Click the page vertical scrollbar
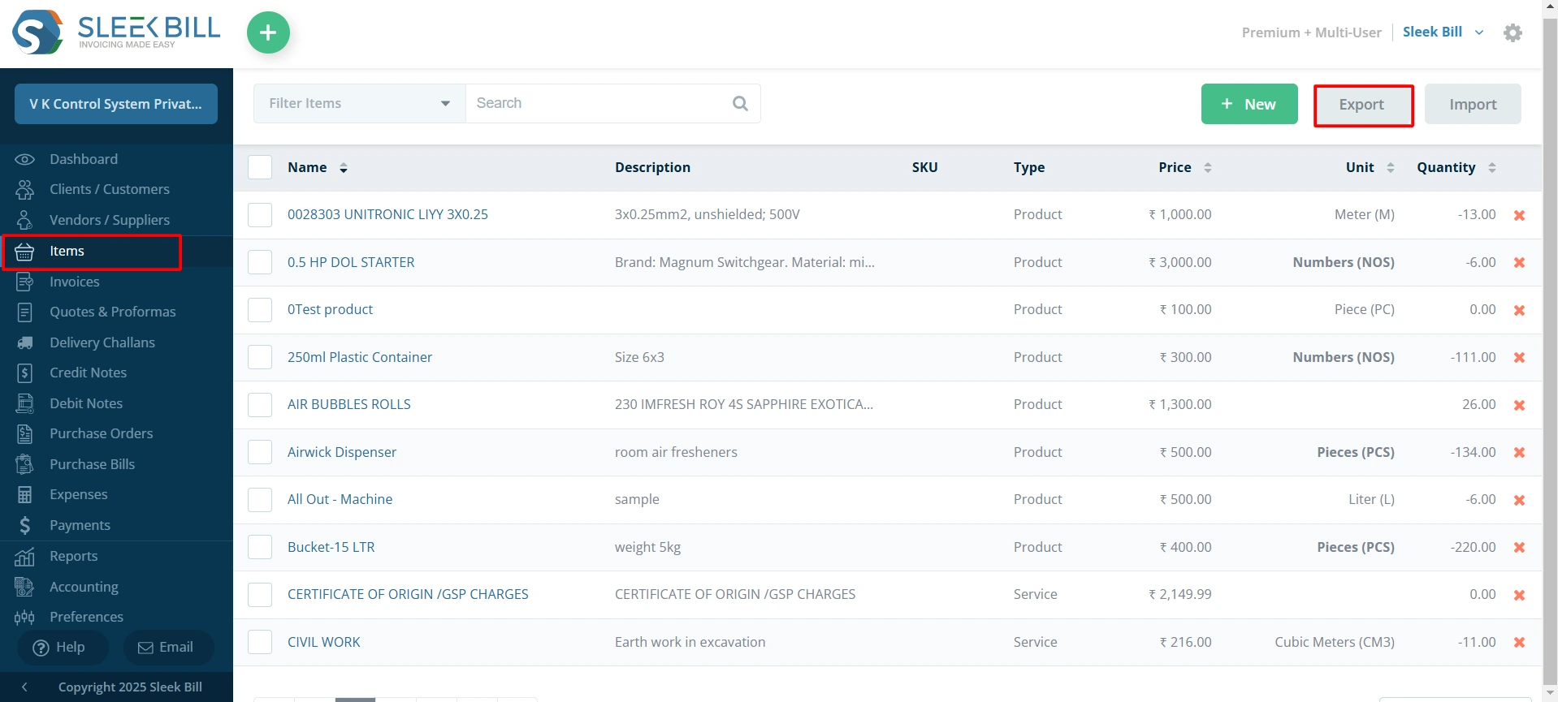This screenshot has height=702, width=1558. (1550, 351)
